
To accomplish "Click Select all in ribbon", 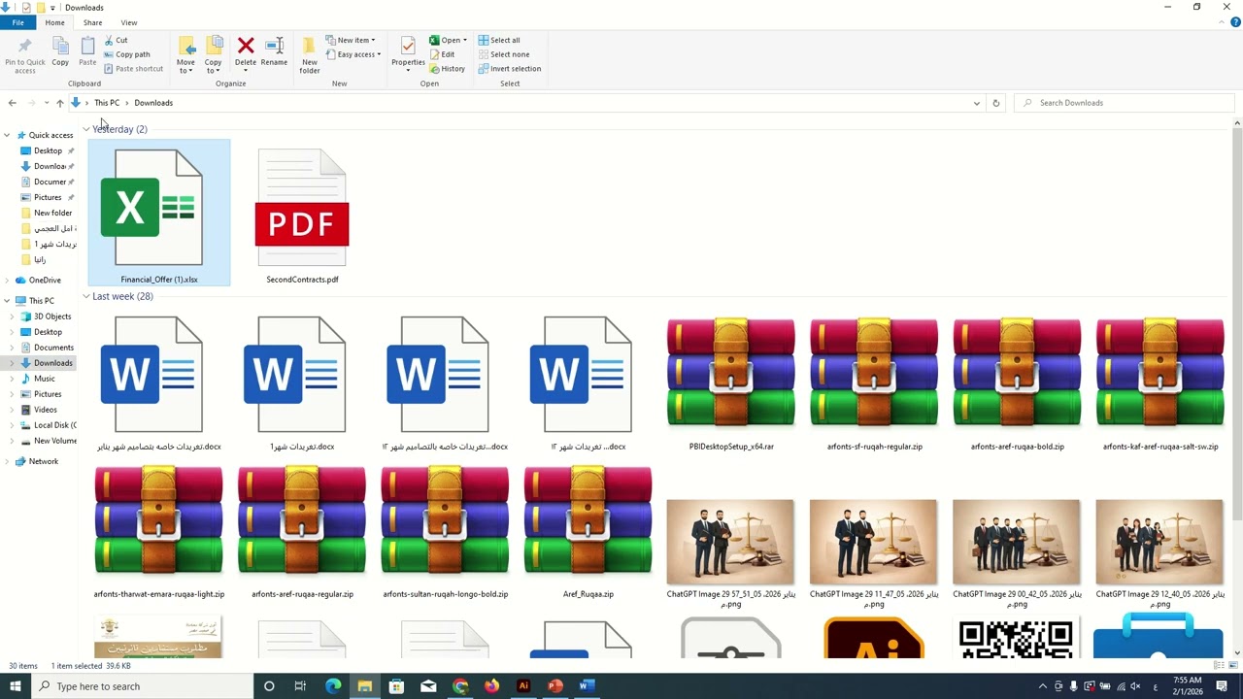I will point(499,40).
